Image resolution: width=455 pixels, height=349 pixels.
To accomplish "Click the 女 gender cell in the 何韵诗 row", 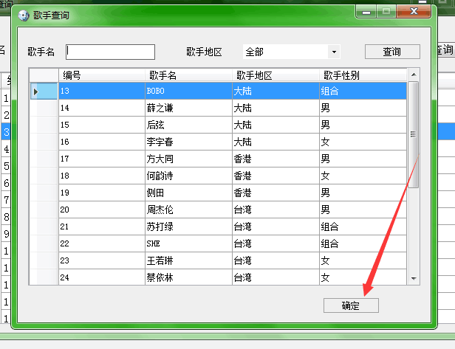I will pos(363,176).
